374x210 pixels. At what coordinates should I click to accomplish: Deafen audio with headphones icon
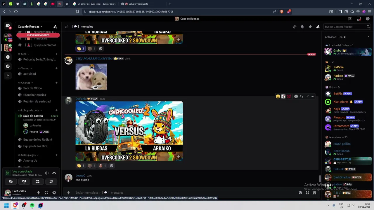point(46,193)
